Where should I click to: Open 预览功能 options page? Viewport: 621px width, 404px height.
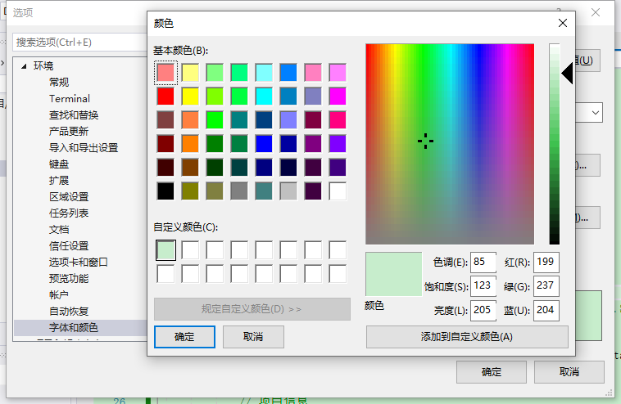pyautogui.click(x=69, y=278)
